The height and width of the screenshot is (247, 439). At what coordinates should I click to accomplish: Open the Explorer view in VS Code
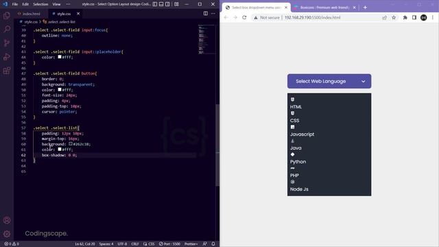(7, 15)
